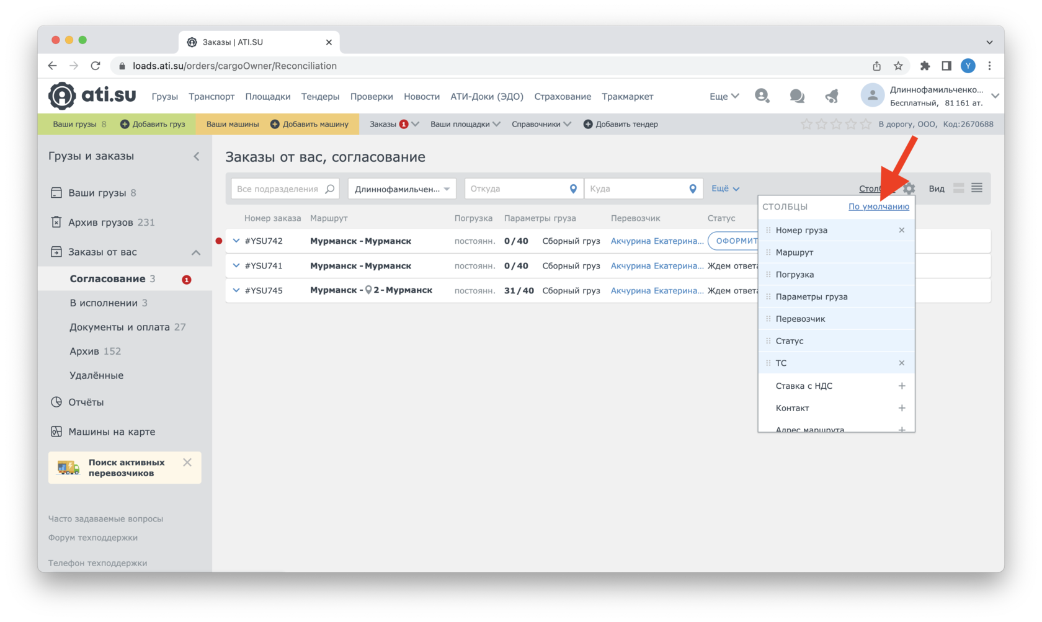Collapse the Заказы от вас section
Screen dimensions: 1042x622
click(x=196, y=252)
